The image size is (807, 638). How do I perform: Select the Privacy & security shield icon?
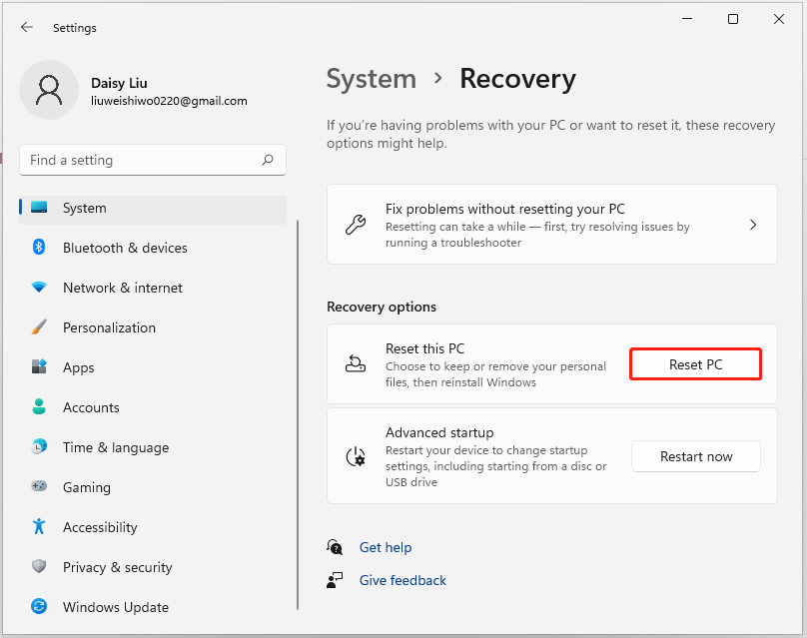38,567
